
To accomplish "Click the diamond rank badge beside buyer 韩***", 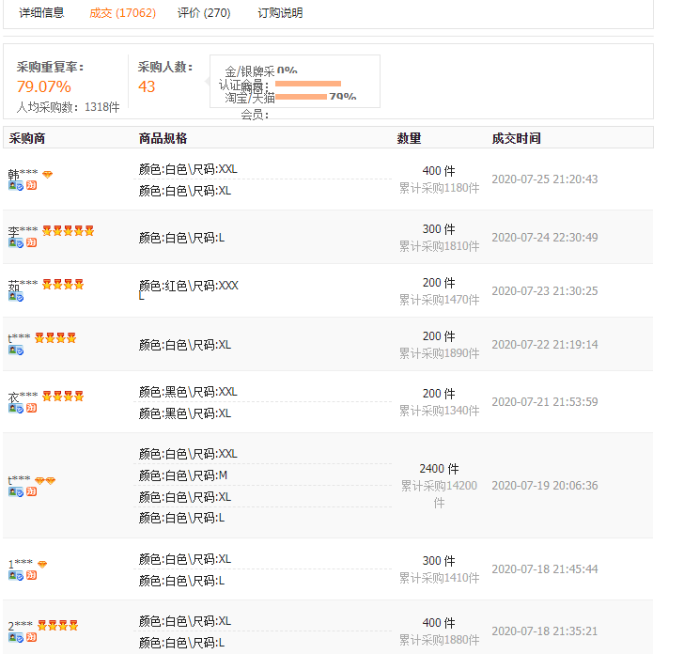I will 48,175.
